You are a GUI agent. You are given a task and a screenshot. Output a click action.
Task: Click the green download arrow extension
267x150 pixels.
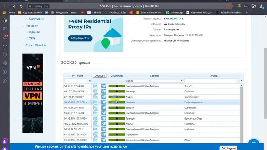click(239, 6)
